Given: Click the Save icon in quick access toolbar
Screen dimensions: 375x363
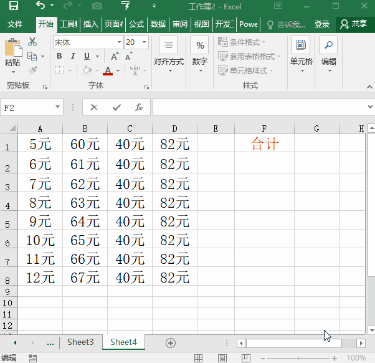Looking at the screenshot, I should (13, 6).
